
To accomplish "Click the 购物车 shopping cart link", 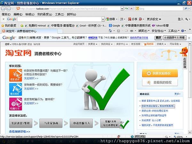I will (149, 44).
